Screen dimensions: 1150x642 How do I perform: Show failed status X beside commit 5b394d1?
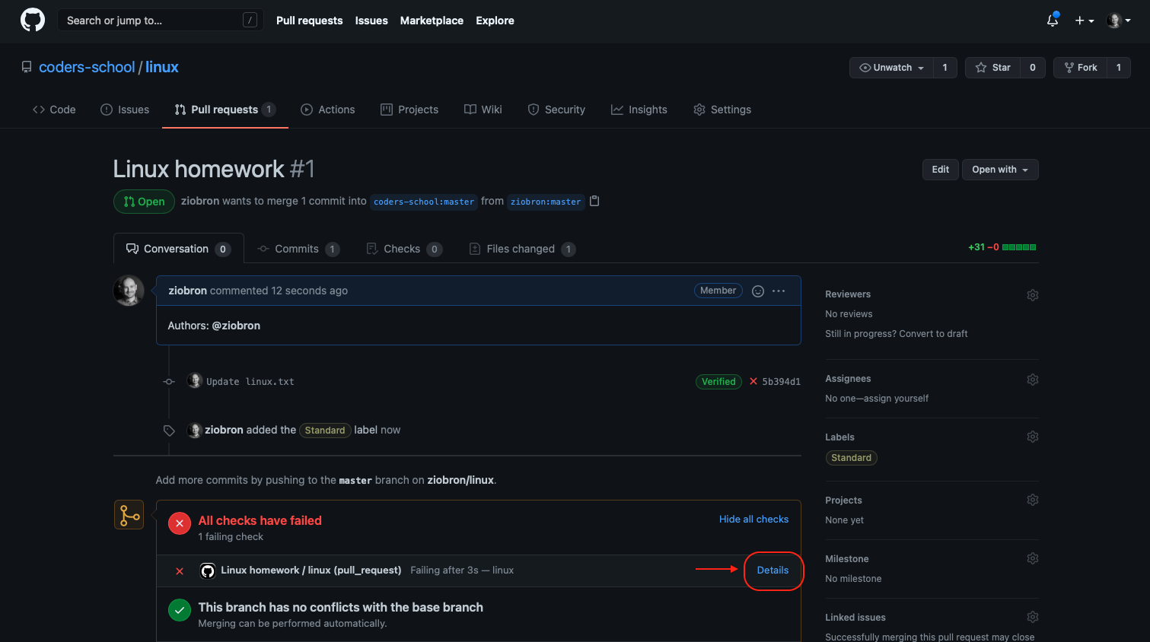point(753,382)
